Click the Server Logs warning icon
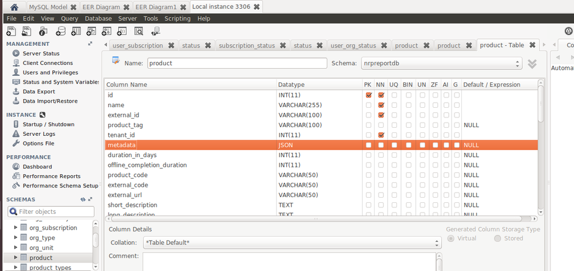This screenshot has height=271, width=574. coord(16,133)
